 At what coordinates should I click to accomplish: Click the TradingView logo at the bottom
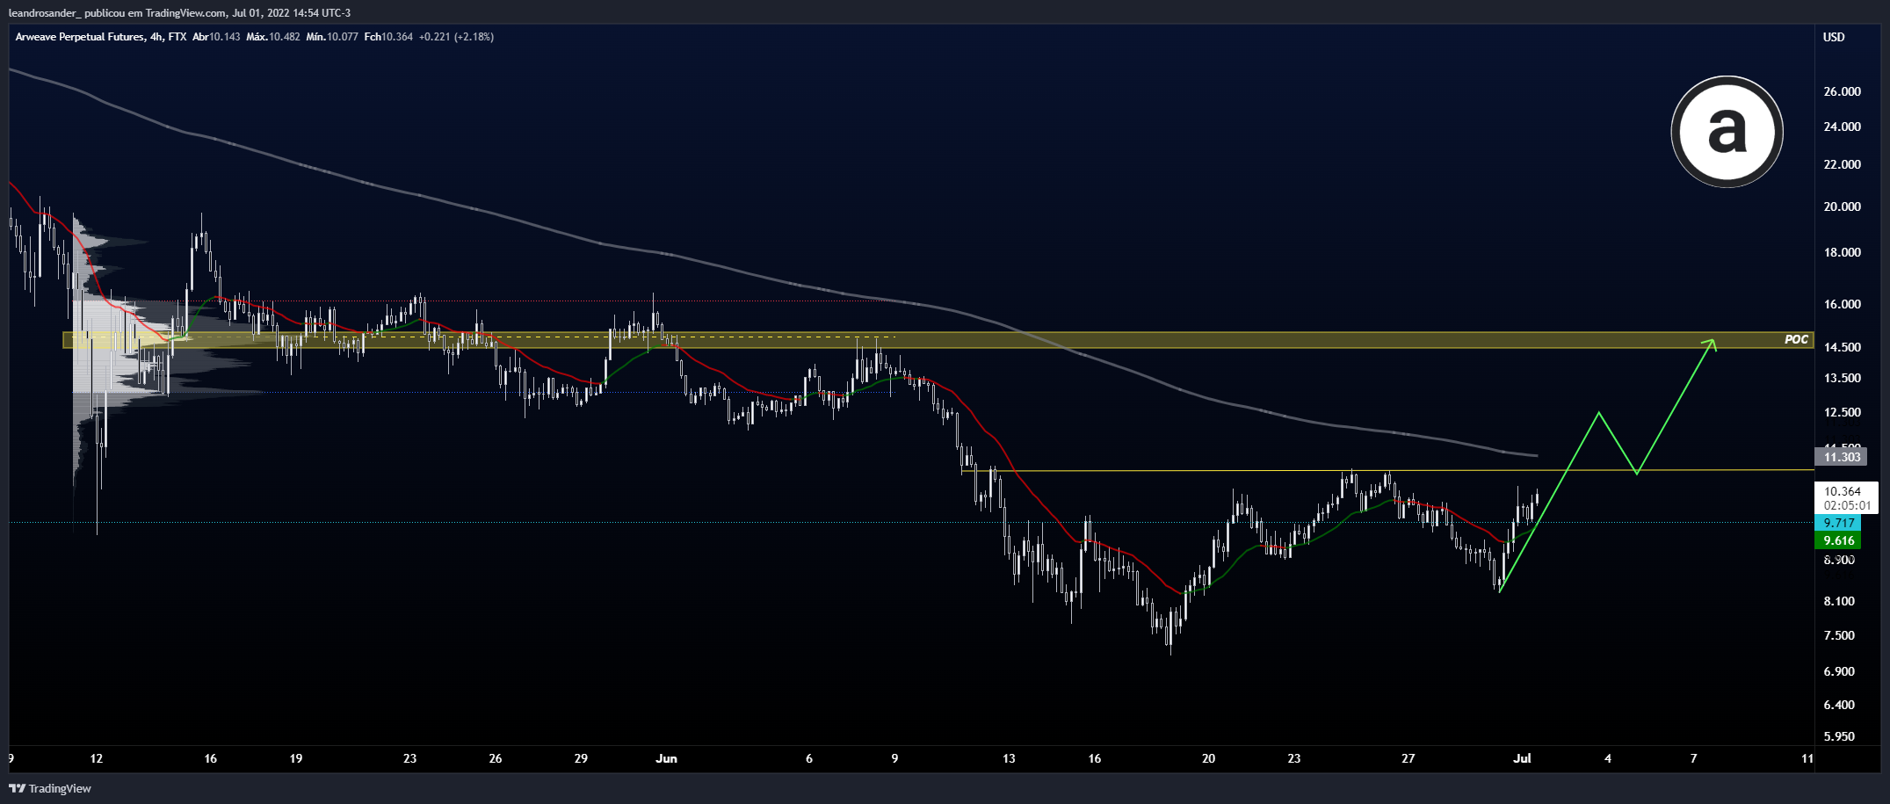[x=50, y=788]
